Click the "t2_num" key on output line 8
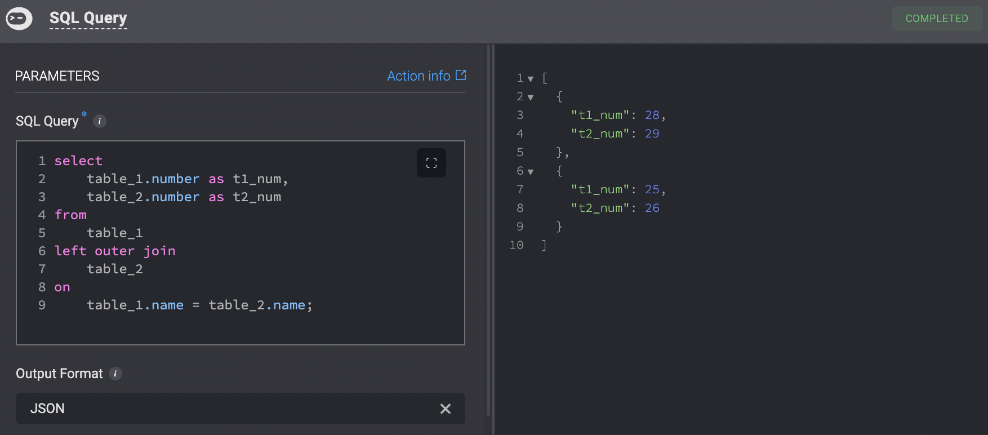Image resolution: width=988 pixels, height=435 pixels. click(600, 208)
